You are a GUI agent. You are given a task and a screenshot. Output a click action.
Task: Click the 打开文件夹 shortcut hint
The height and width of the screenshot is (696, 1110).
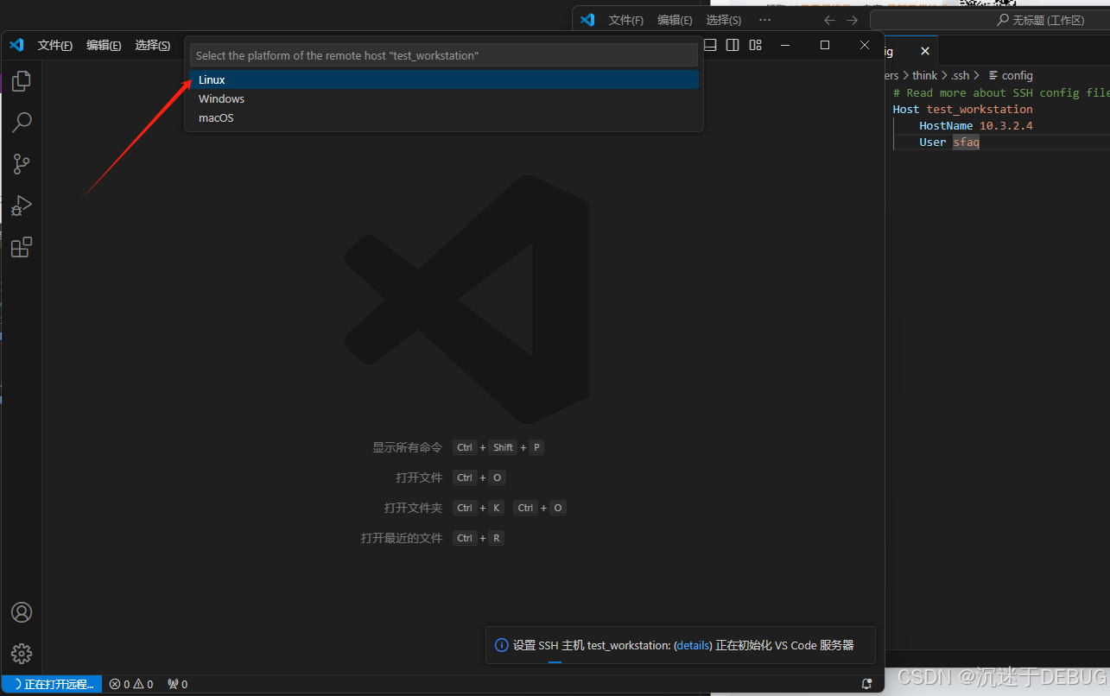point(413,508)
